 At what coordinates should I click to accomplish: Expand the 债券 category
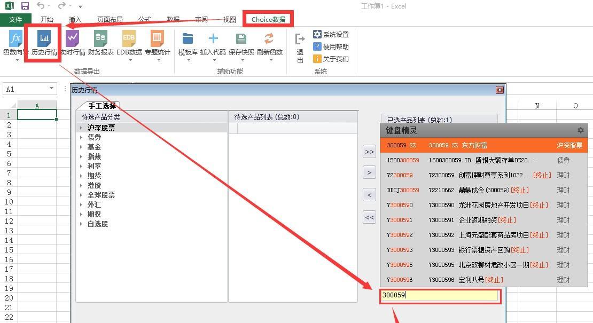pyautogui.click(x=81, y=138)
